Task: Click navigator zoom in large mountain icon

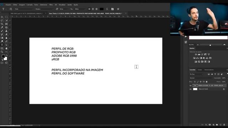Action: [224, 44]
